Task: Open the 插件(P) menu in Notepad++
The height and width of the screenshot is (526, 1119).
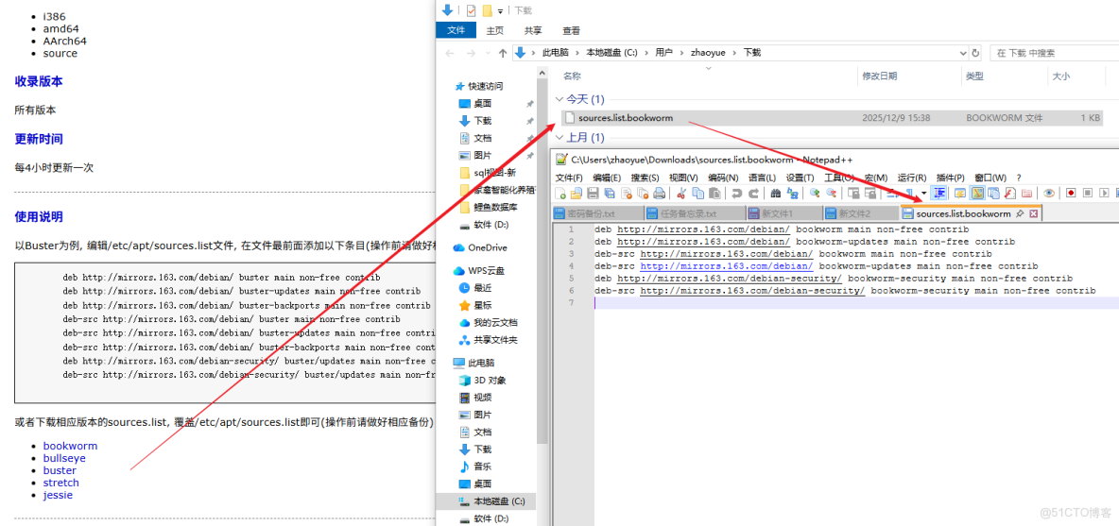Action: (951, 177)
